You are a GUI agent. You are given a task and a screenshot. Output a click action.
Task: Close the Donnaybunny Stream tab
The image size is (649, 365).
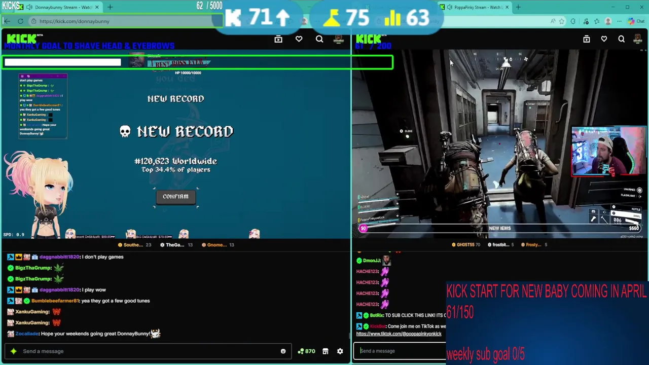(x=97, y=7)
